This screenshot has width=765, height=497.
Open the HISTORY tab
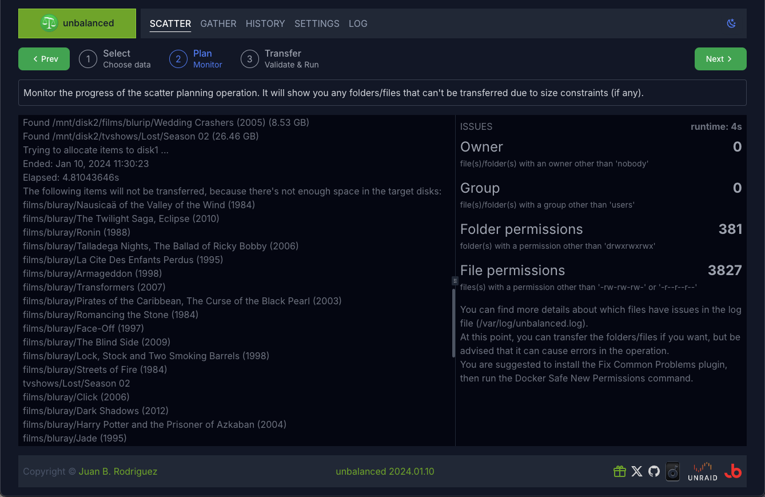(265, 23)
